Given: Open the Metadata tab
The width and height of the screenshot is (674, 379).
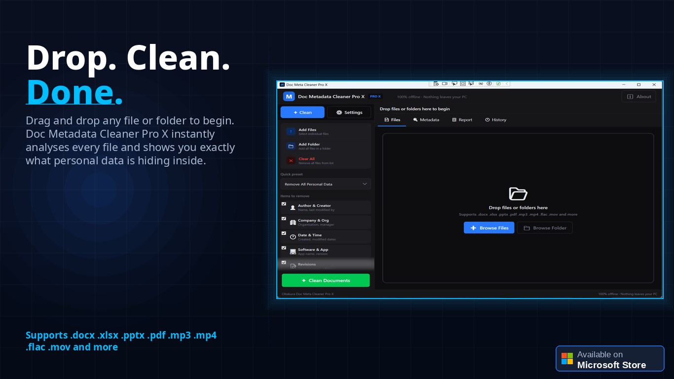Looking at the screenshot, I should pyautogui.click(x=426, y=120).
